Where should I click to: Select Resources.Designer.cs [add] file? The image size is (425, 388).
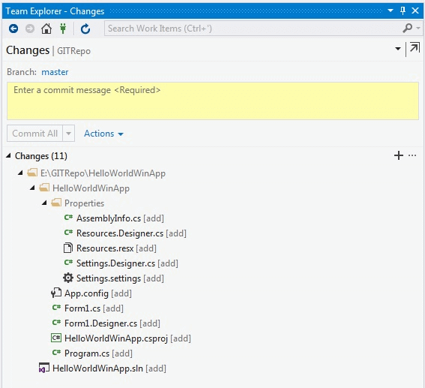[x=131, y=233]
